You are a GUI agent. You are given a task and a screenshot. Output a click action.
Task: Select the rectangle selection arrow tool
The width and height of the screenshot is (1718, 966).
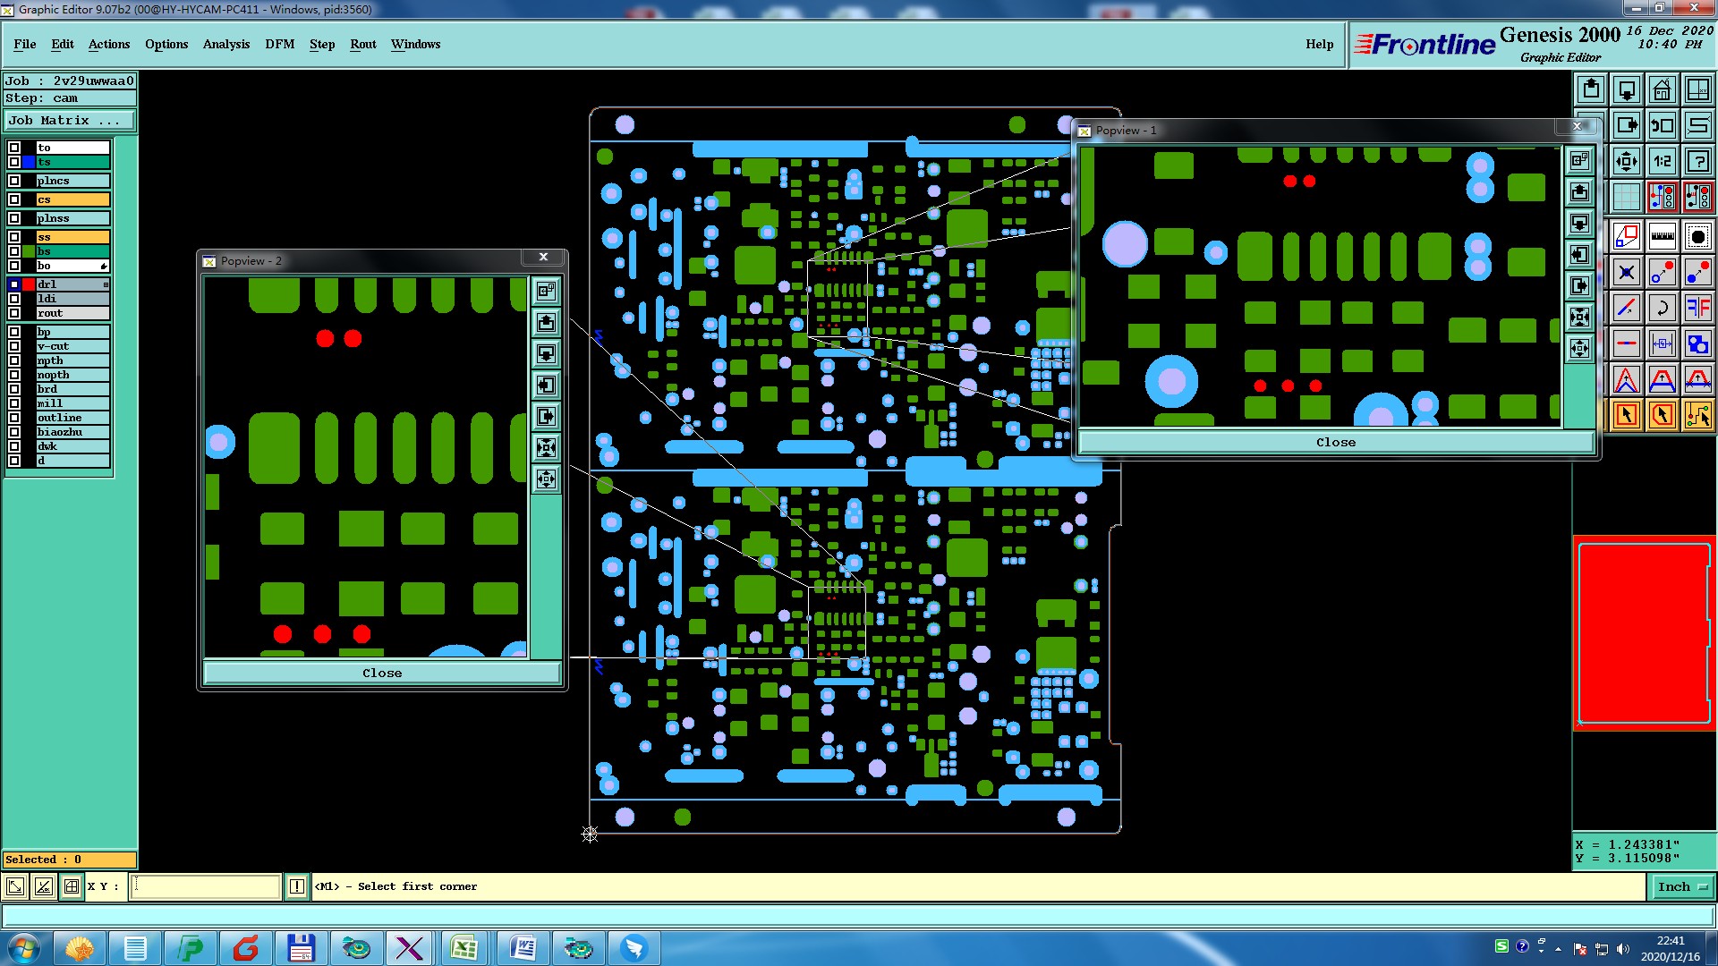point(1626,415)
